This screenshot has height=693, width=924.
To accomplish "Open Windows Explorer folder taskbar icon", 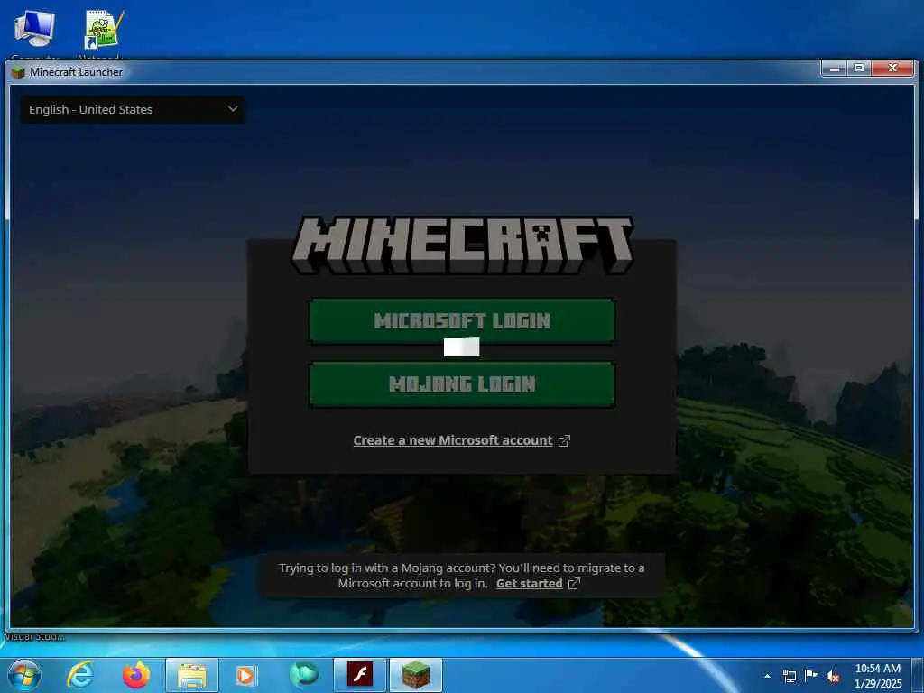I will pyautogui.click(x=192, y=675).
